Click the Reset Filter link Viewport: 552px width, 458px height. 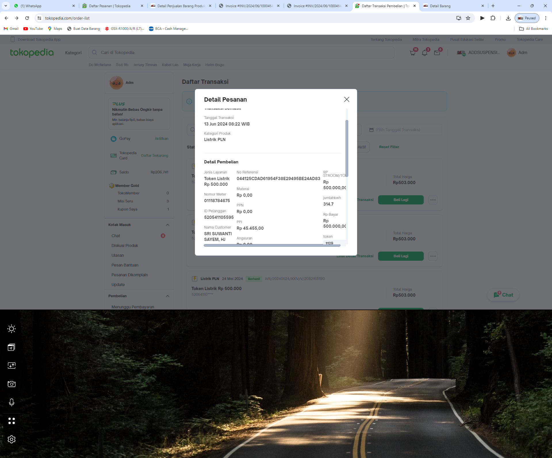pos(389,147)
